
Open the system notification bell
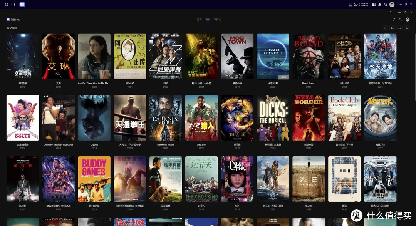click(379, 5)
